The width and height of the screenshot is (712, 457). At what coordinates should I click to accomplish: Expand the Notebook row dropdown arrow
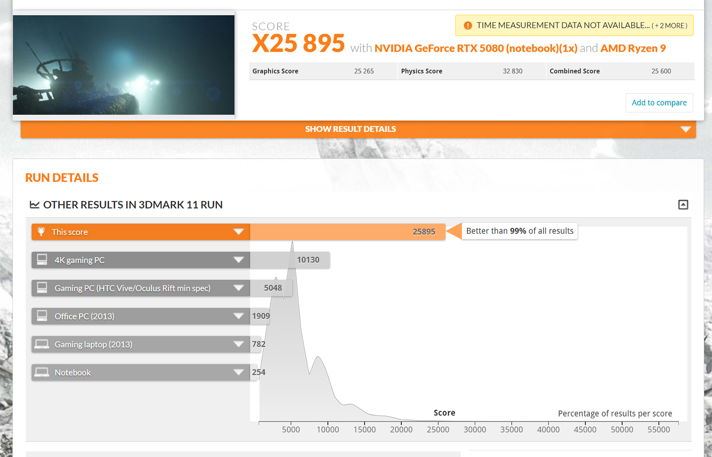(x=239, y=372)
